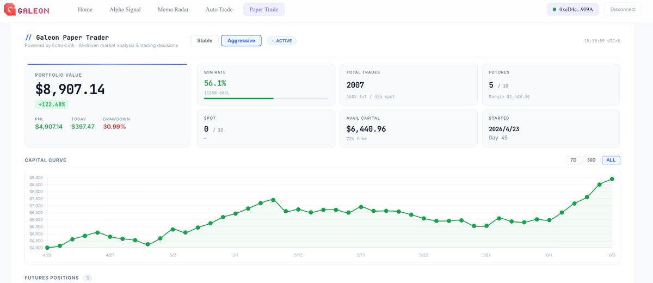The image size is (653, 283).
Task: Click today's value $397.47
Action: (x=83, y=127)
